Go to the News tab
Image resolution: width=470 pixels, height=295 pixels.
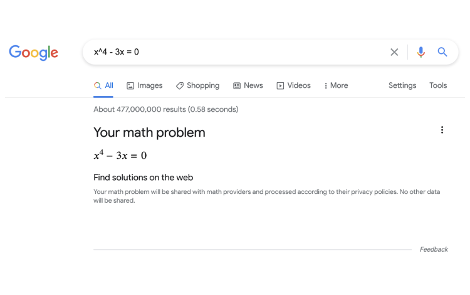point(248,85)
